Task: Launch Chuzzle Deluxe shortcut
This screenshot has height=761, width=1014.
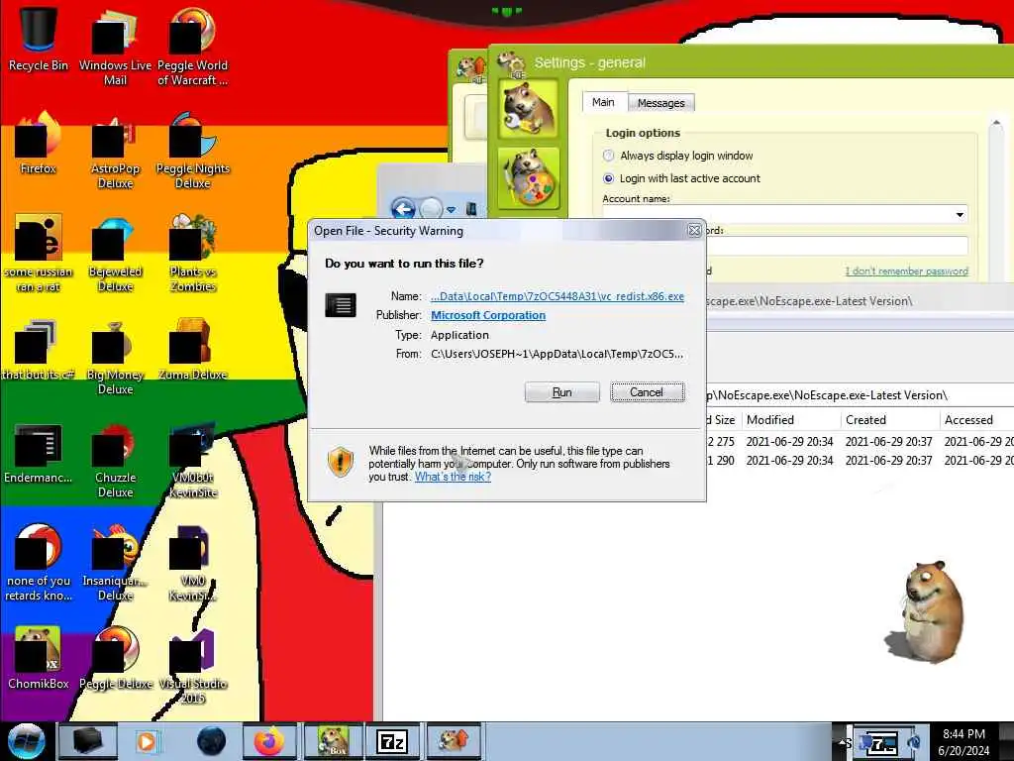Action: pyautogui.click(x=115, y=460)
